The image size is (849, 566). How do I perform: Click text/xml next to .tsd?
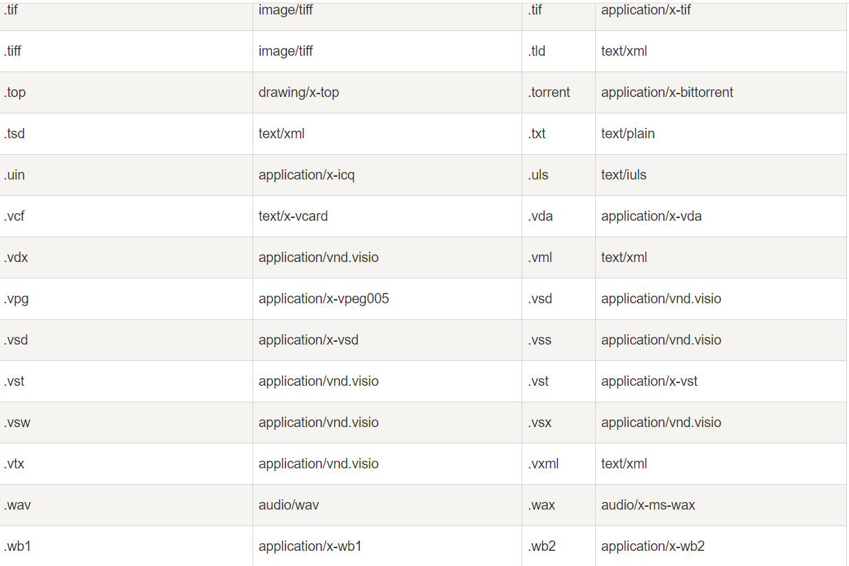pos(387,133)
